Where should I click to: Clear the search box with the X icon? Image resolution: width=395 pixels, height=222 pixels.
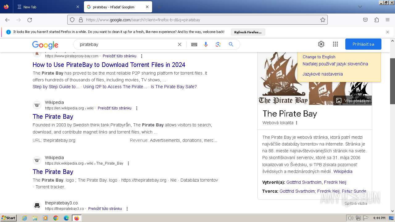pyautogui.click(x=180, y=44)
